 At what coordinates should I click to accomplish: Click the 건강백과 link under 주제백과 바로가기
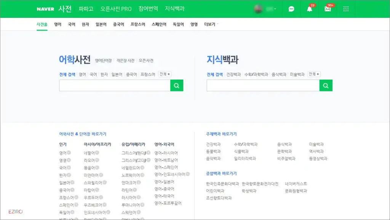[214, 144]
